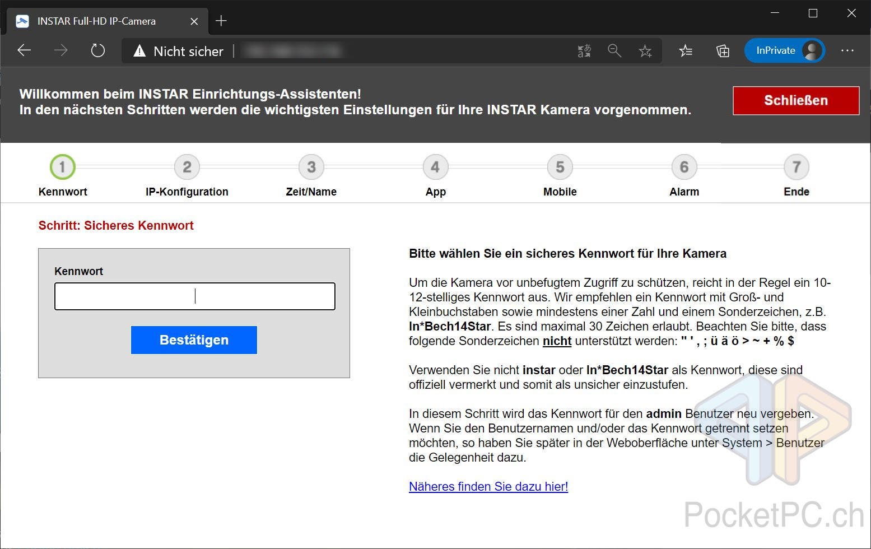Click the InPrivate profile button
Viewport: 871px width, 549px height.
[784, 50]
